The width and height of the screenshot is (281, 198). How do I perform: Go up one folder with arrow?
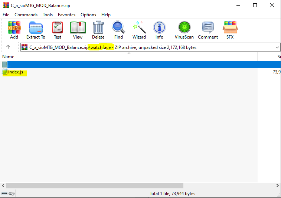click(8, 47)
